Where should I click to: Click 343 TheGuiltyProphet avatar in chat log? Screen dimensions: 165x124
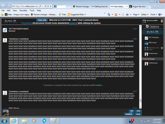coord(5,30)
